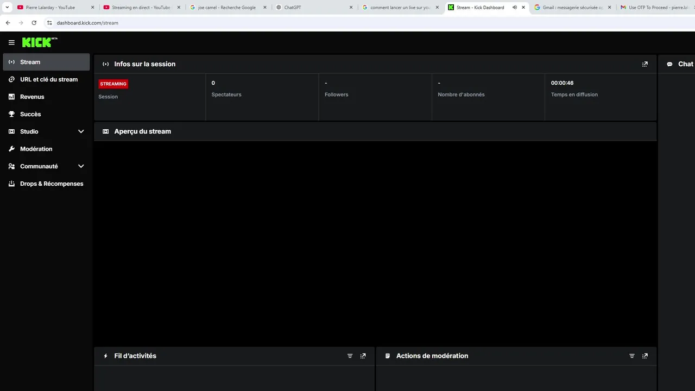Viewport: 695px width, 391px height.
Task: Click the Studio panel icon
Action: click(x=11, y=131)
